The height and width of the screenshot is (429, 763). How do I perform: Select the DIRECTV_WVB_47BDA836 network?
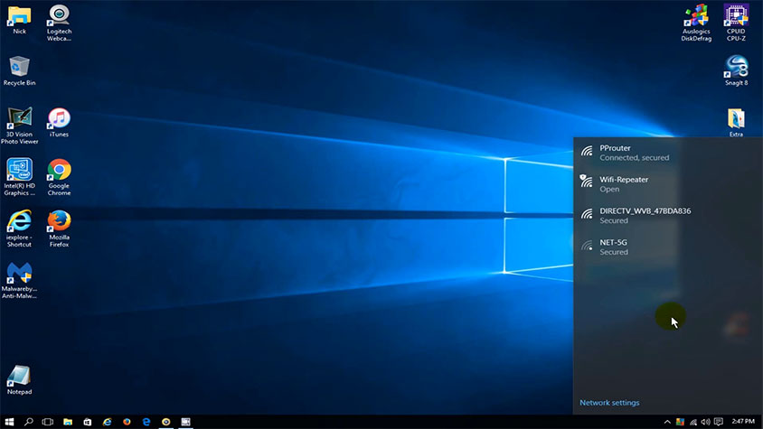point(667,216)
